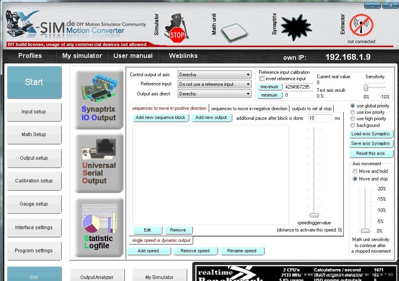Click the X-SIM Motion Converter logo
Screen dimensions: 399x281
point(76,26)
